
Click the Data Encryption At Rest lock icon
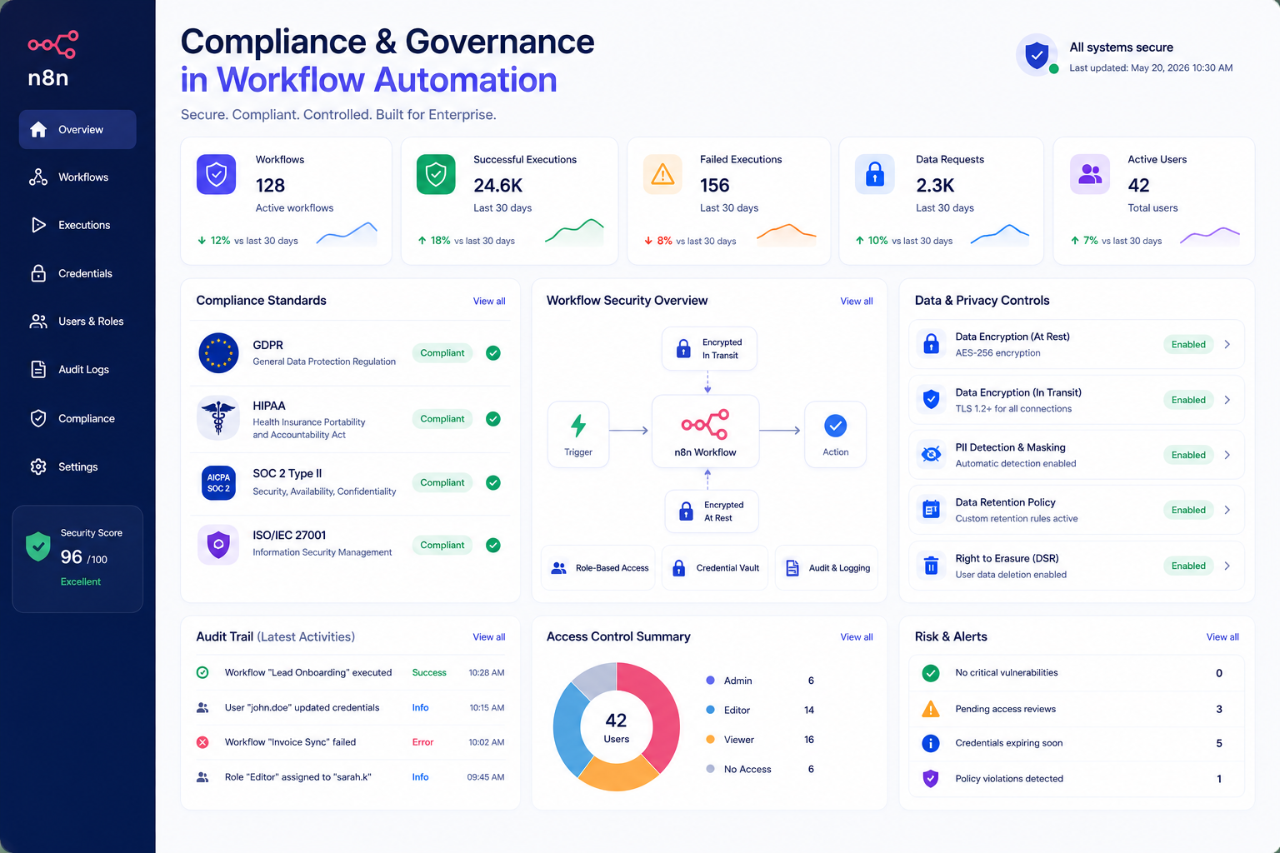point(931,344)
